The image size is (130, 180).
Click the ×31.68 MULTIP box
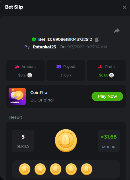pos(109,141)
